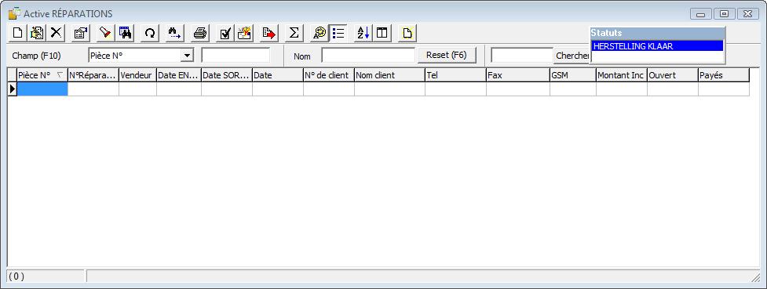Click the Montant Inc column header

pyautogui.click(x=621, y=75)
